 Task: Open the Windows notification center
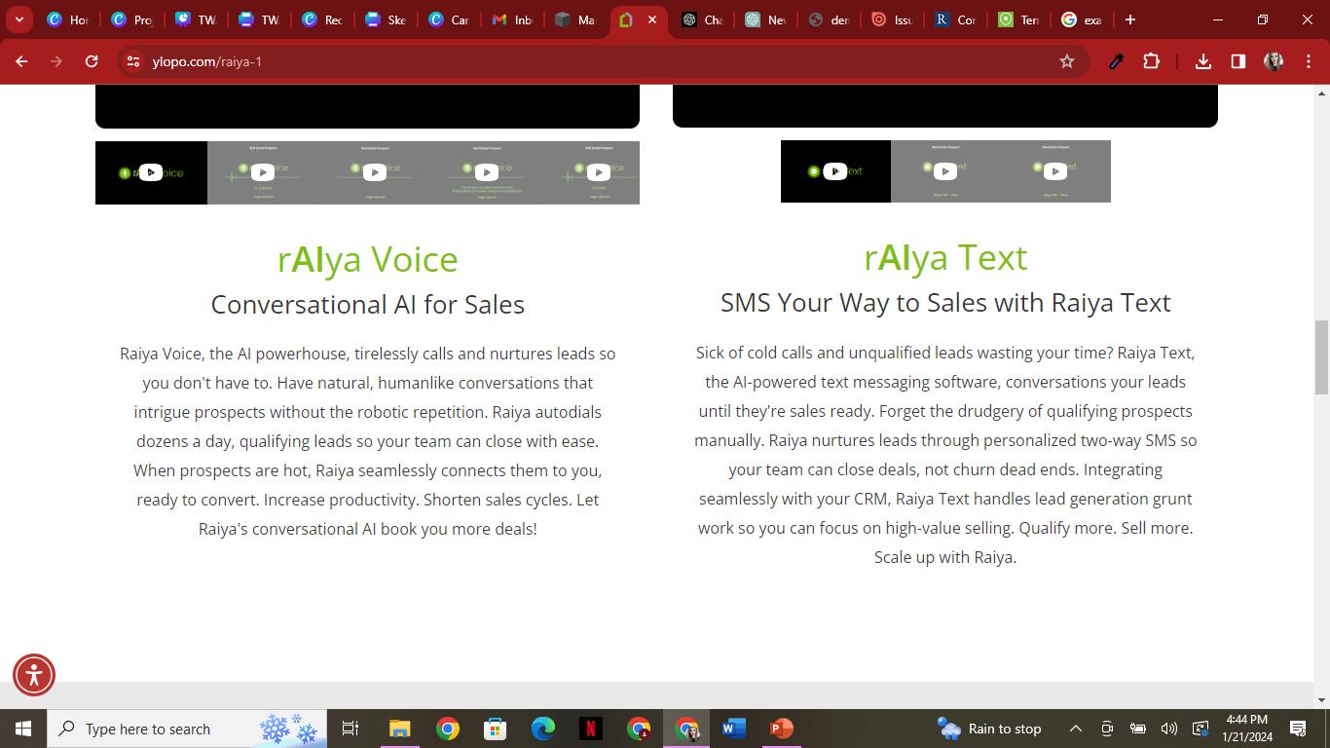point(1298,729)
